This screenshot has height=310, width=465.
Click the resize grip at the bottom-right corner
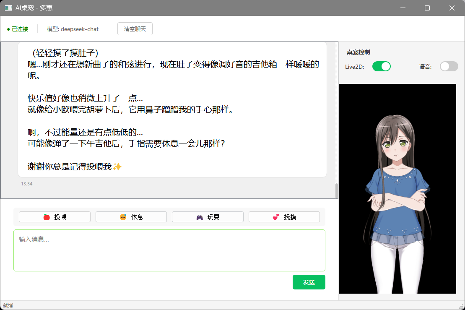[462, 307]
